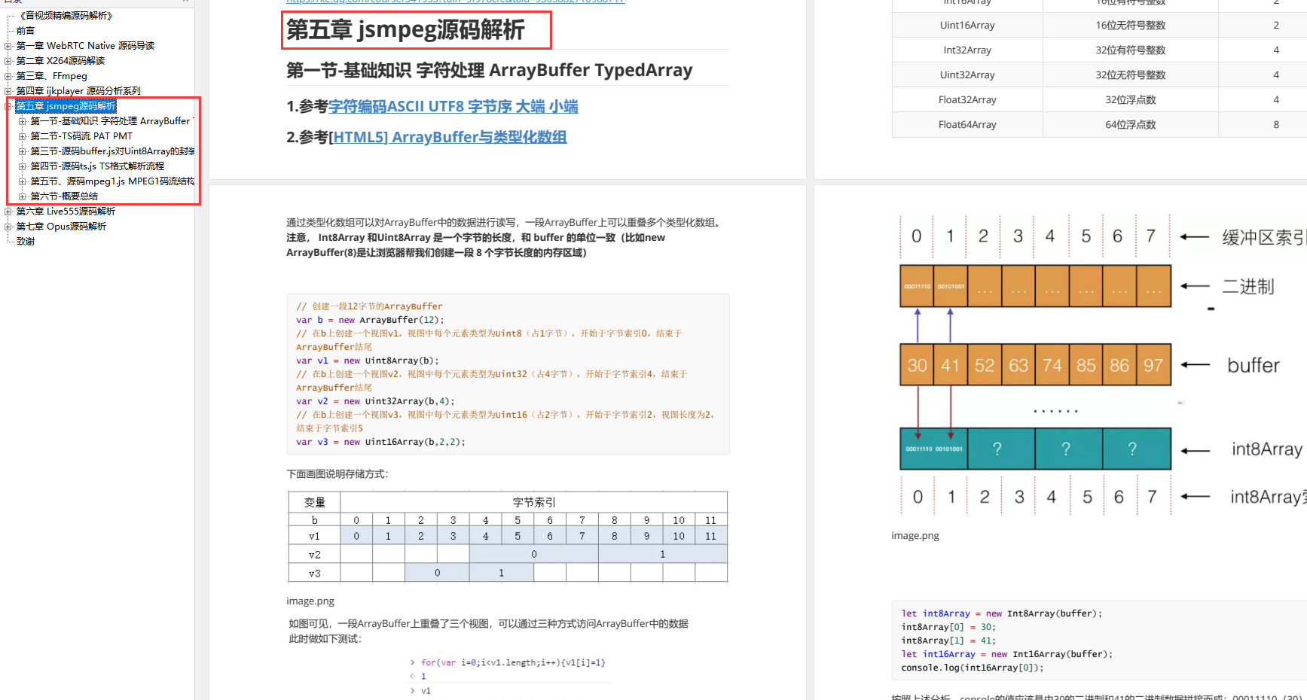Expand the 第六节-概要总结 tree node
This screenshot has height=700, width=1307.
tap(23, 196)
